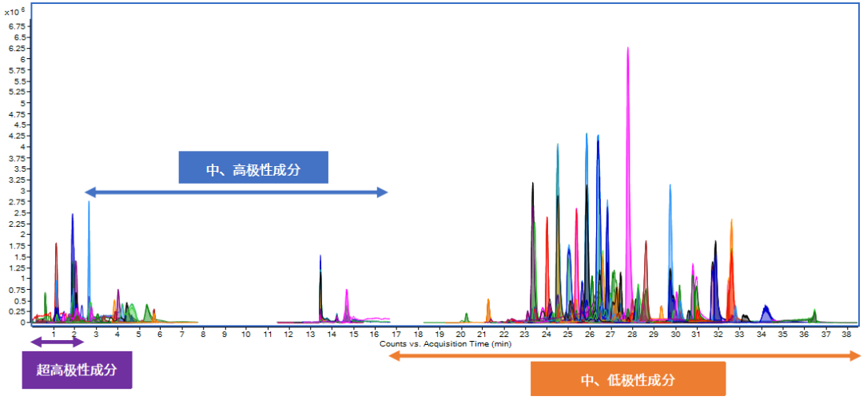Click the y-axis value 0.25
Viewport: 863px width, 400px height.
15,311
